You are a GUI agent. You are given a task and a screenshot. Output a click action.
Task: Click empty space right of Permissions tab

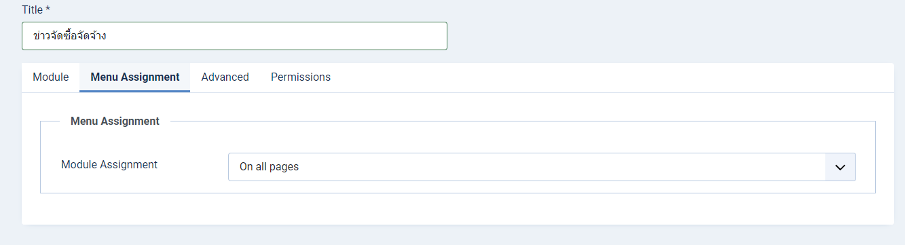pyautogui.click(x=611, y=77)
